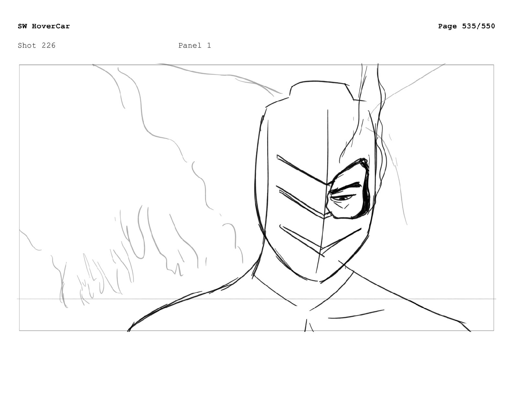513x396 pixels.
Task: Click the 'Shot 226' label
Action: click(x=37, y=45)
